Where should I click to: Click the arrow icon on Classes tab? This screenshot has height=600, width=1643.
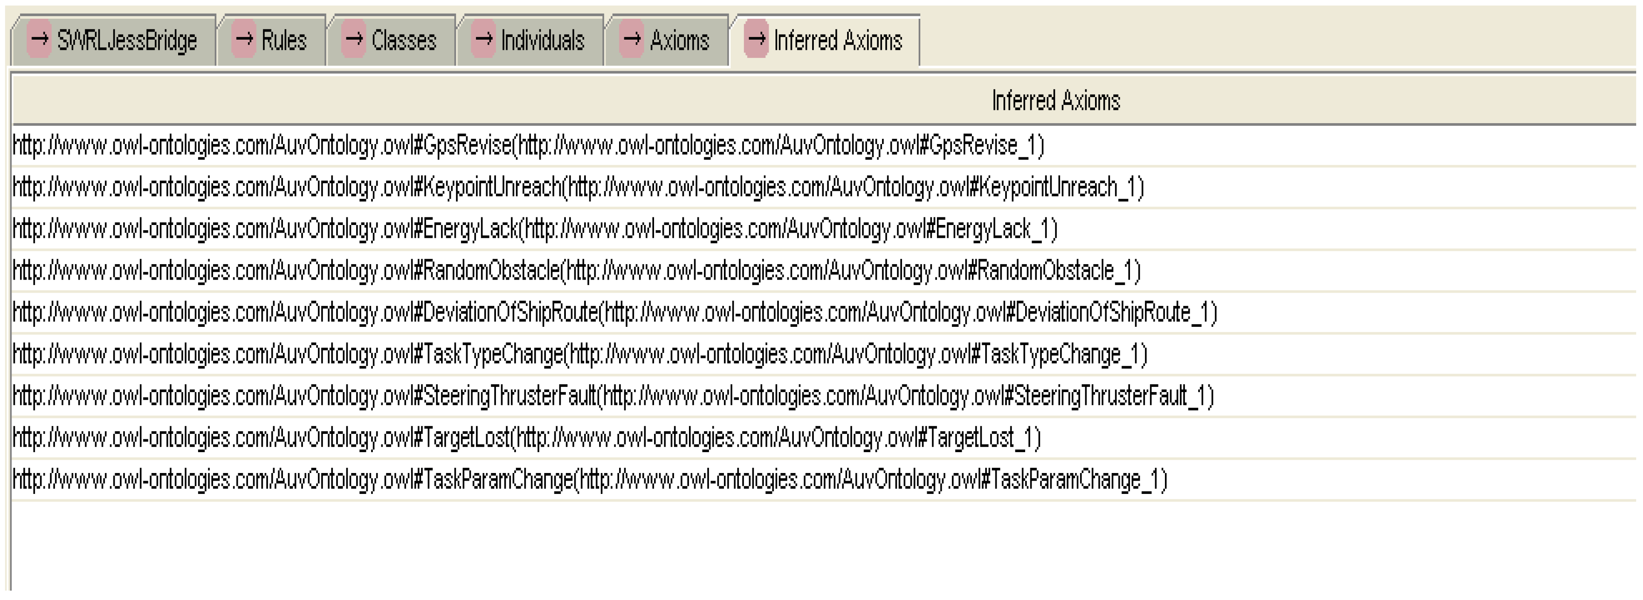353,40
